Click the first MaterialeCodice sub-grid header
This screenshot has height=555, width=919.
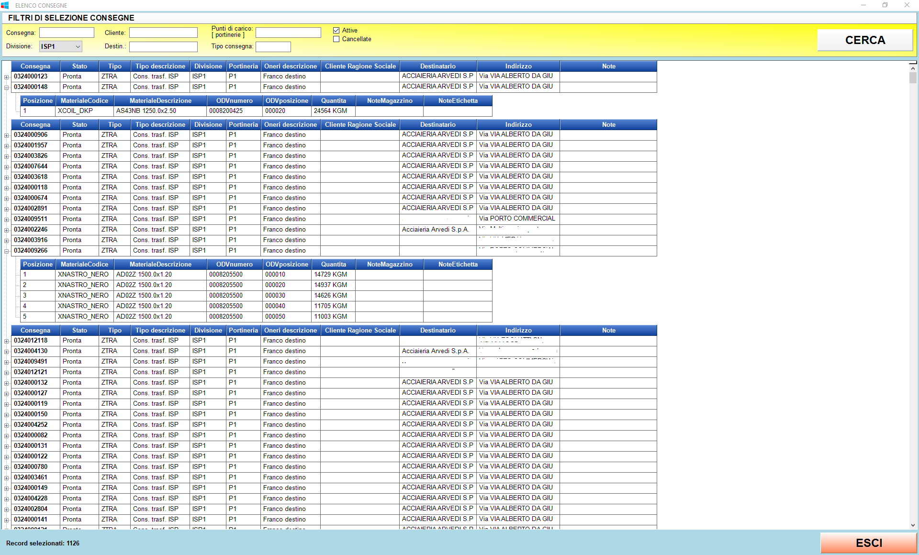(85, 100)
